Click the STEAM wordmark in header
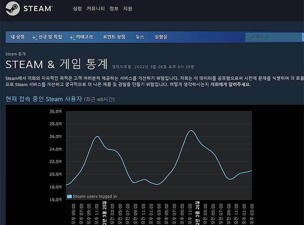The width and height of the screenshot is (304, 225). tap(38, 9)
